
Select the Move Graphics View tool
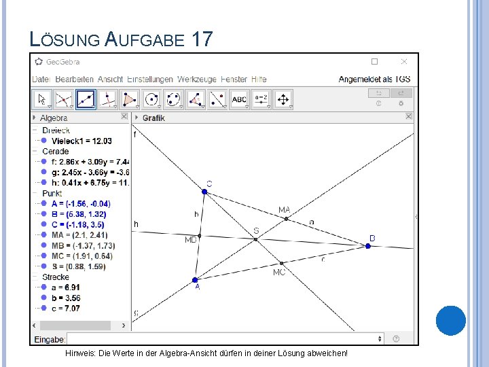[x=283, y=99]
